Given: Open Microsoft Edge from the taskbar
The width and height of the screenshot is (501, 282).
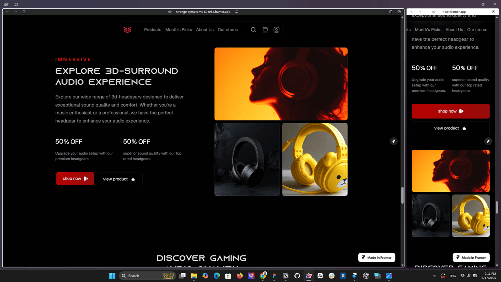Looking at the screenshot, I should (217, 276).
